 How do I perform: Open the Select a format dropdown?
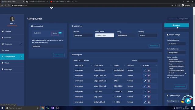176,53
